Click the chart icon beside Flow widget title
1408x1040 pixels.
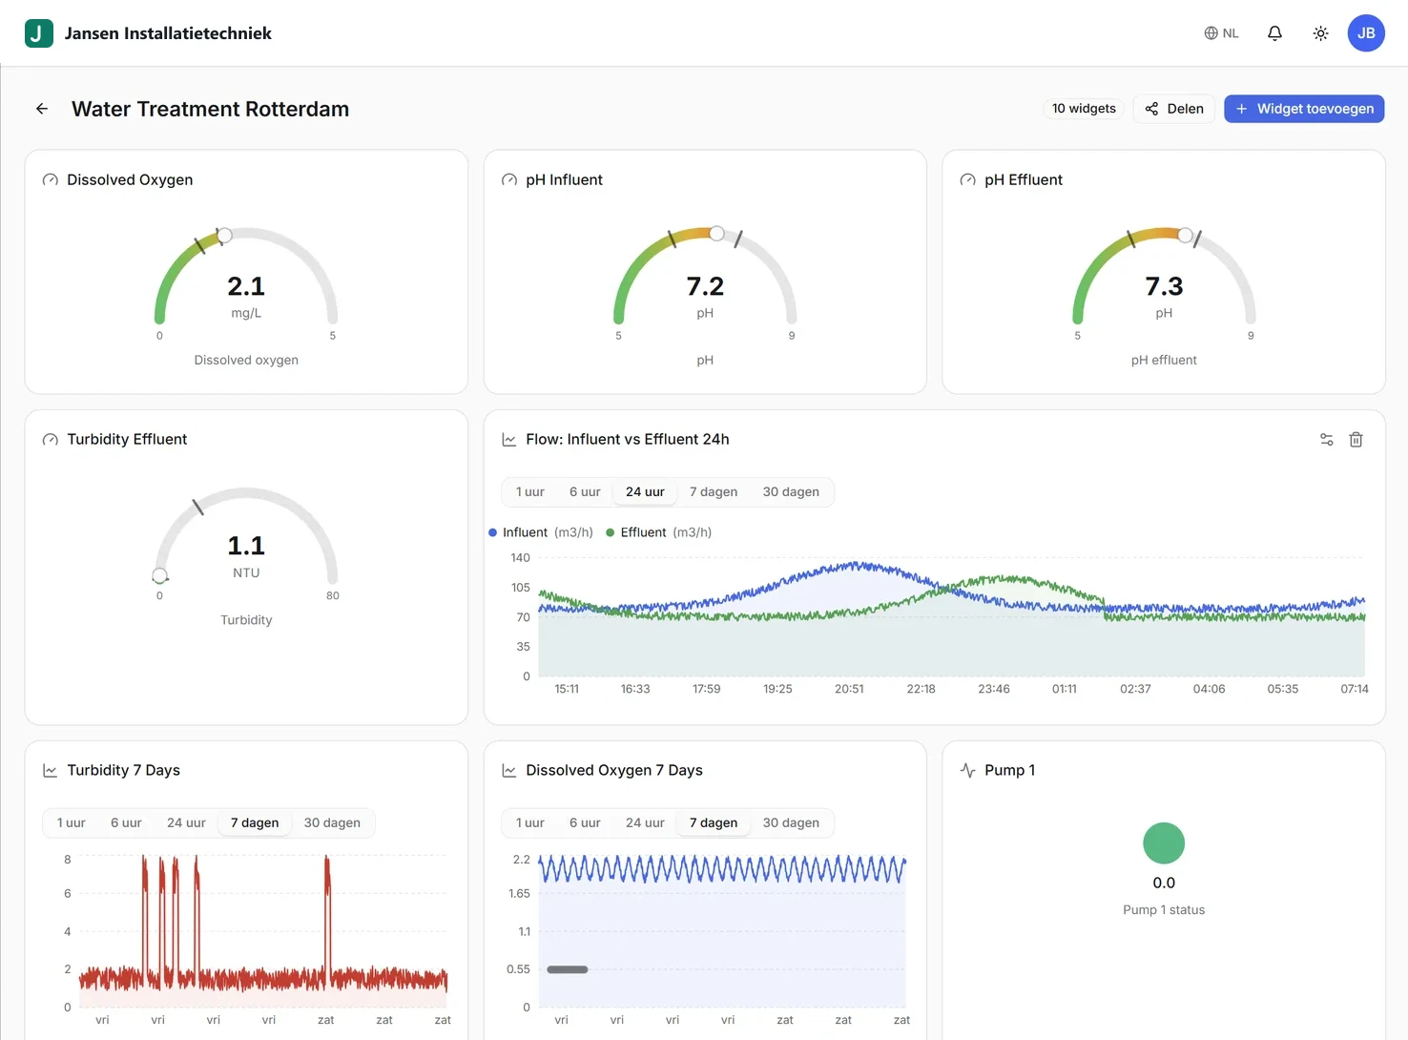click(509, 440)
